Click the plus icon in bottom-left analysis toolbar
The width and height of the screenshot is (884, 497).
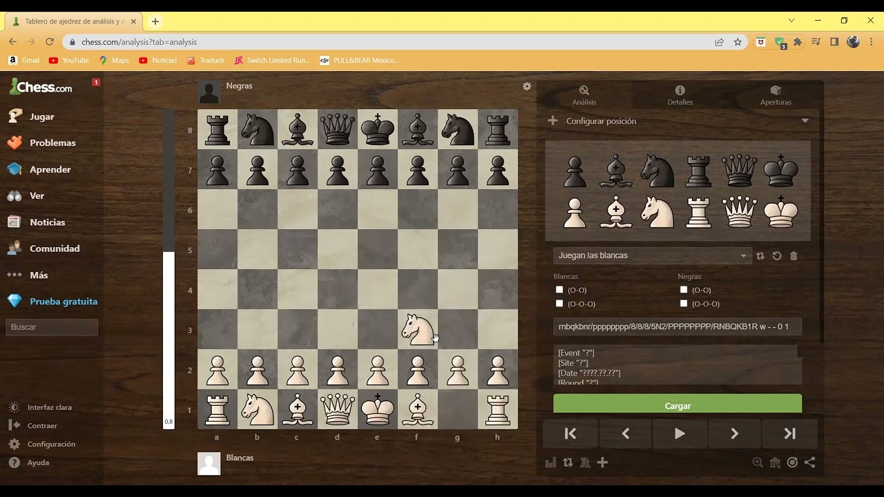602,462
